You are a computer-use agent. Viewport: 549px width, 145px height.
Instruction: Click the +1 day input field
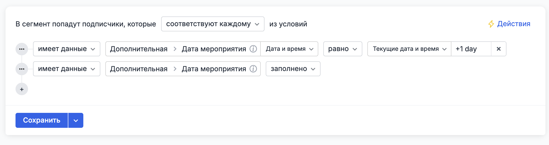470,49
